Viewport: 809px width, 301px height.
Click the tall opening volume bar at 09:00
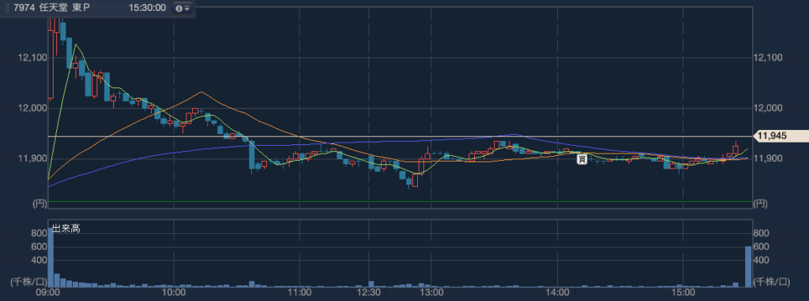click(51, 257)
